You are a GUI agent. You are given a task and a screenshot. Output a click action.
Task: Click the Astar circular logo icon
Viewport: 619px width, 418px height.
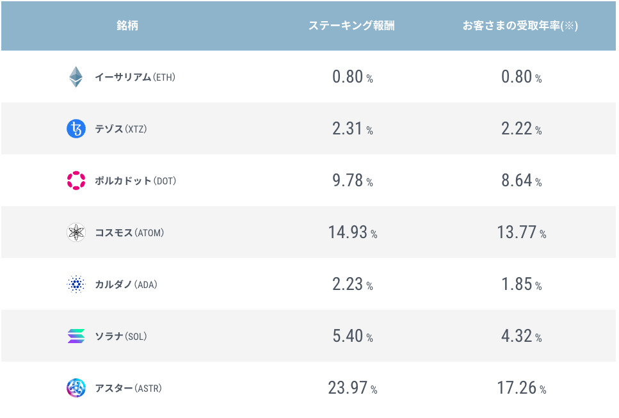76,388
